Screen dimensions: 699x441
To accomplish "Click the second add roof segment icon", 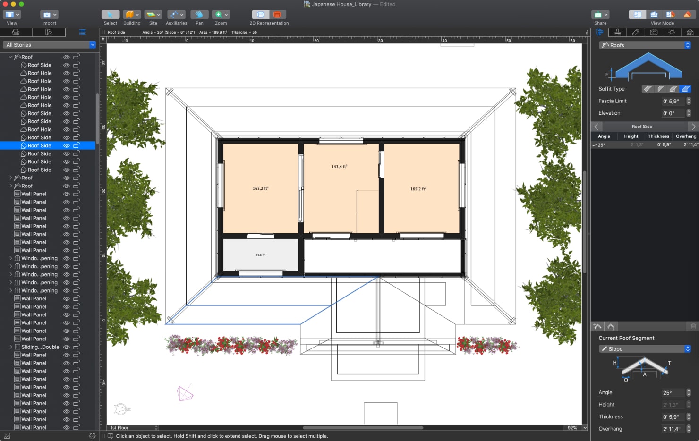I will click(x=611, y=326).
